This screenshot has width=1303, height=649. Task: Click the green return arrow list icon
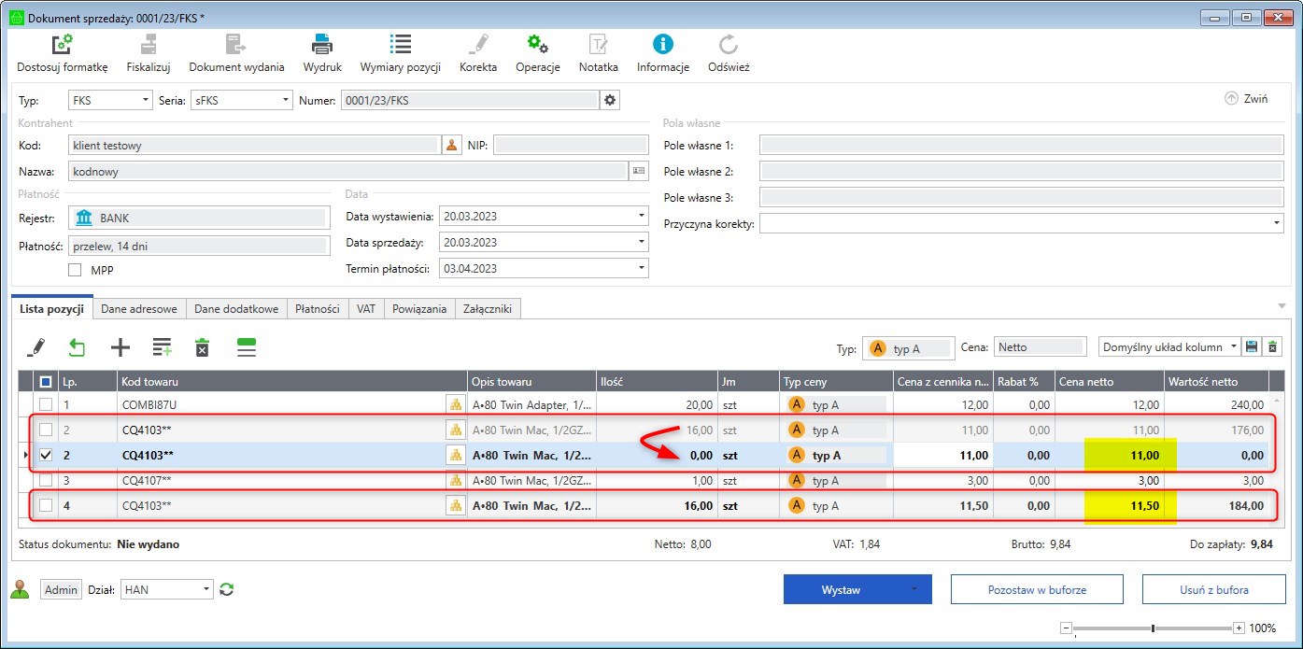coord(78,347)
